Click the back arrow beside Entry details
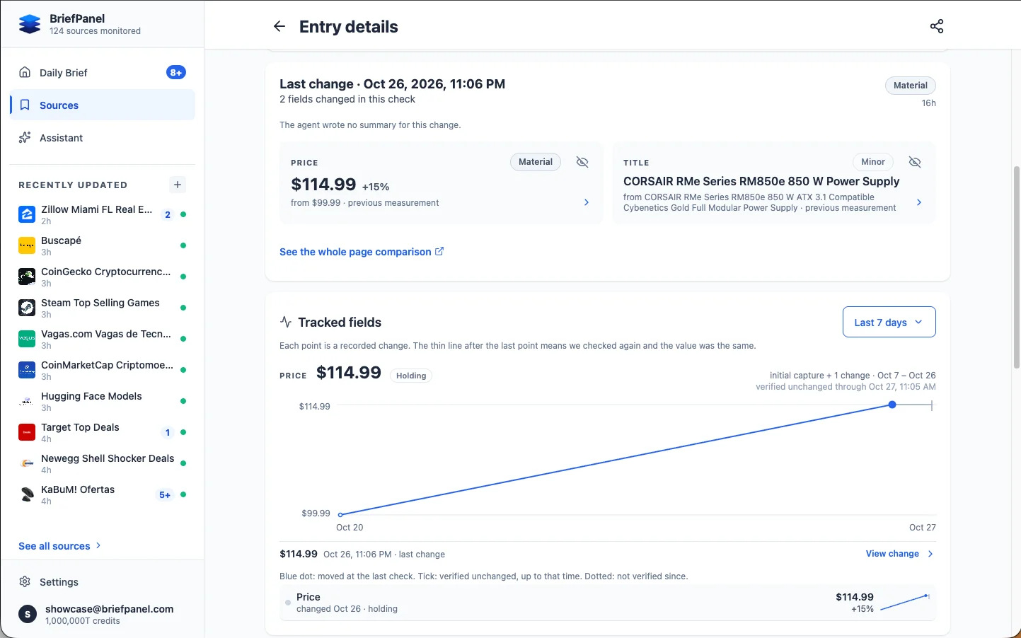This screenshot has width=1021, height=638. pos(279,26)
